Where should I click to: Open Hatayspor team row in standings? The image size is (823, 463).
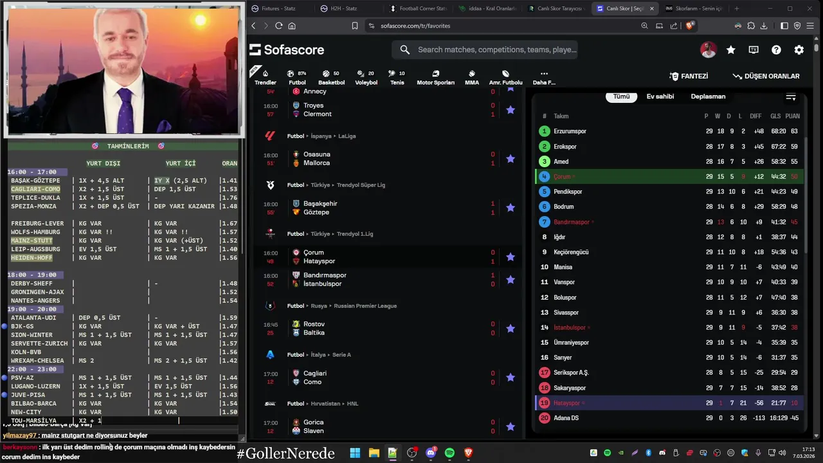point(669,403)
